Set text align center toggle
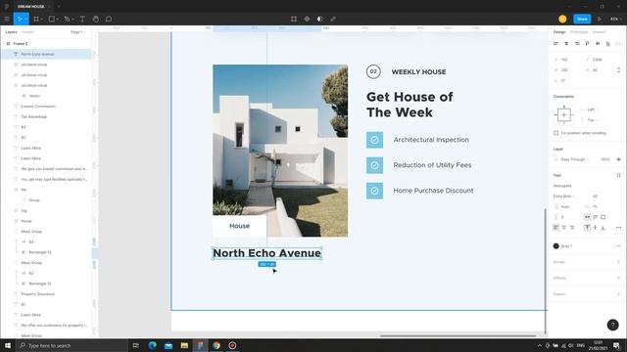Screen dimensions: 627x352 tap(564, 228)
